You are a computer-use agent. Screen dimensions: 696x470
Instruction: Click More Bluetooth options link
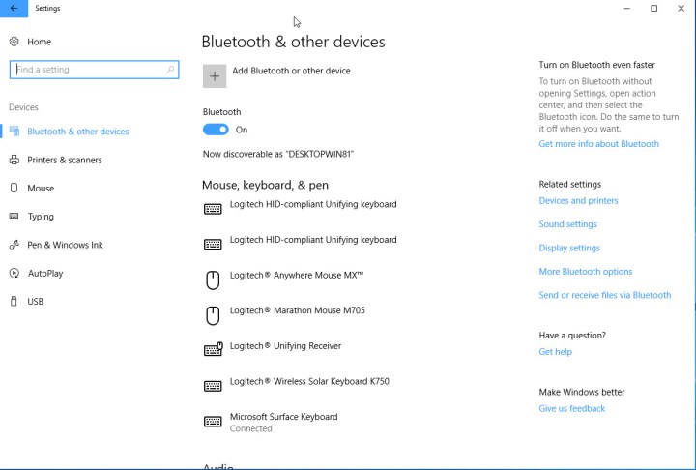[x=585, y=272]
